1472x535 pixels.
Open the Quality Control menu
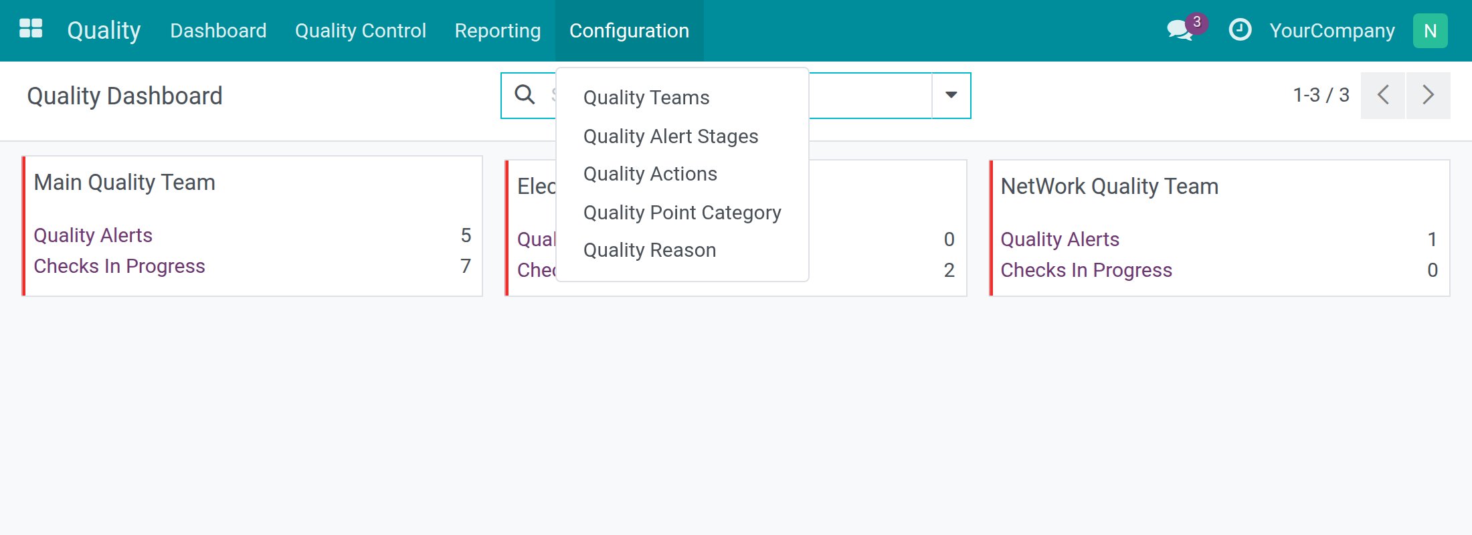[360, 31]
